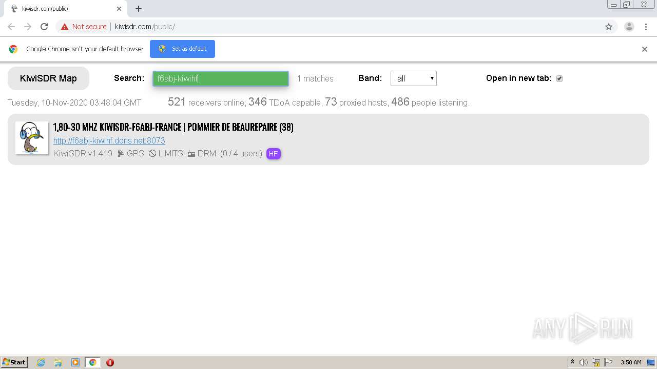Bookmark this page with the star icon

pos(609,27)
